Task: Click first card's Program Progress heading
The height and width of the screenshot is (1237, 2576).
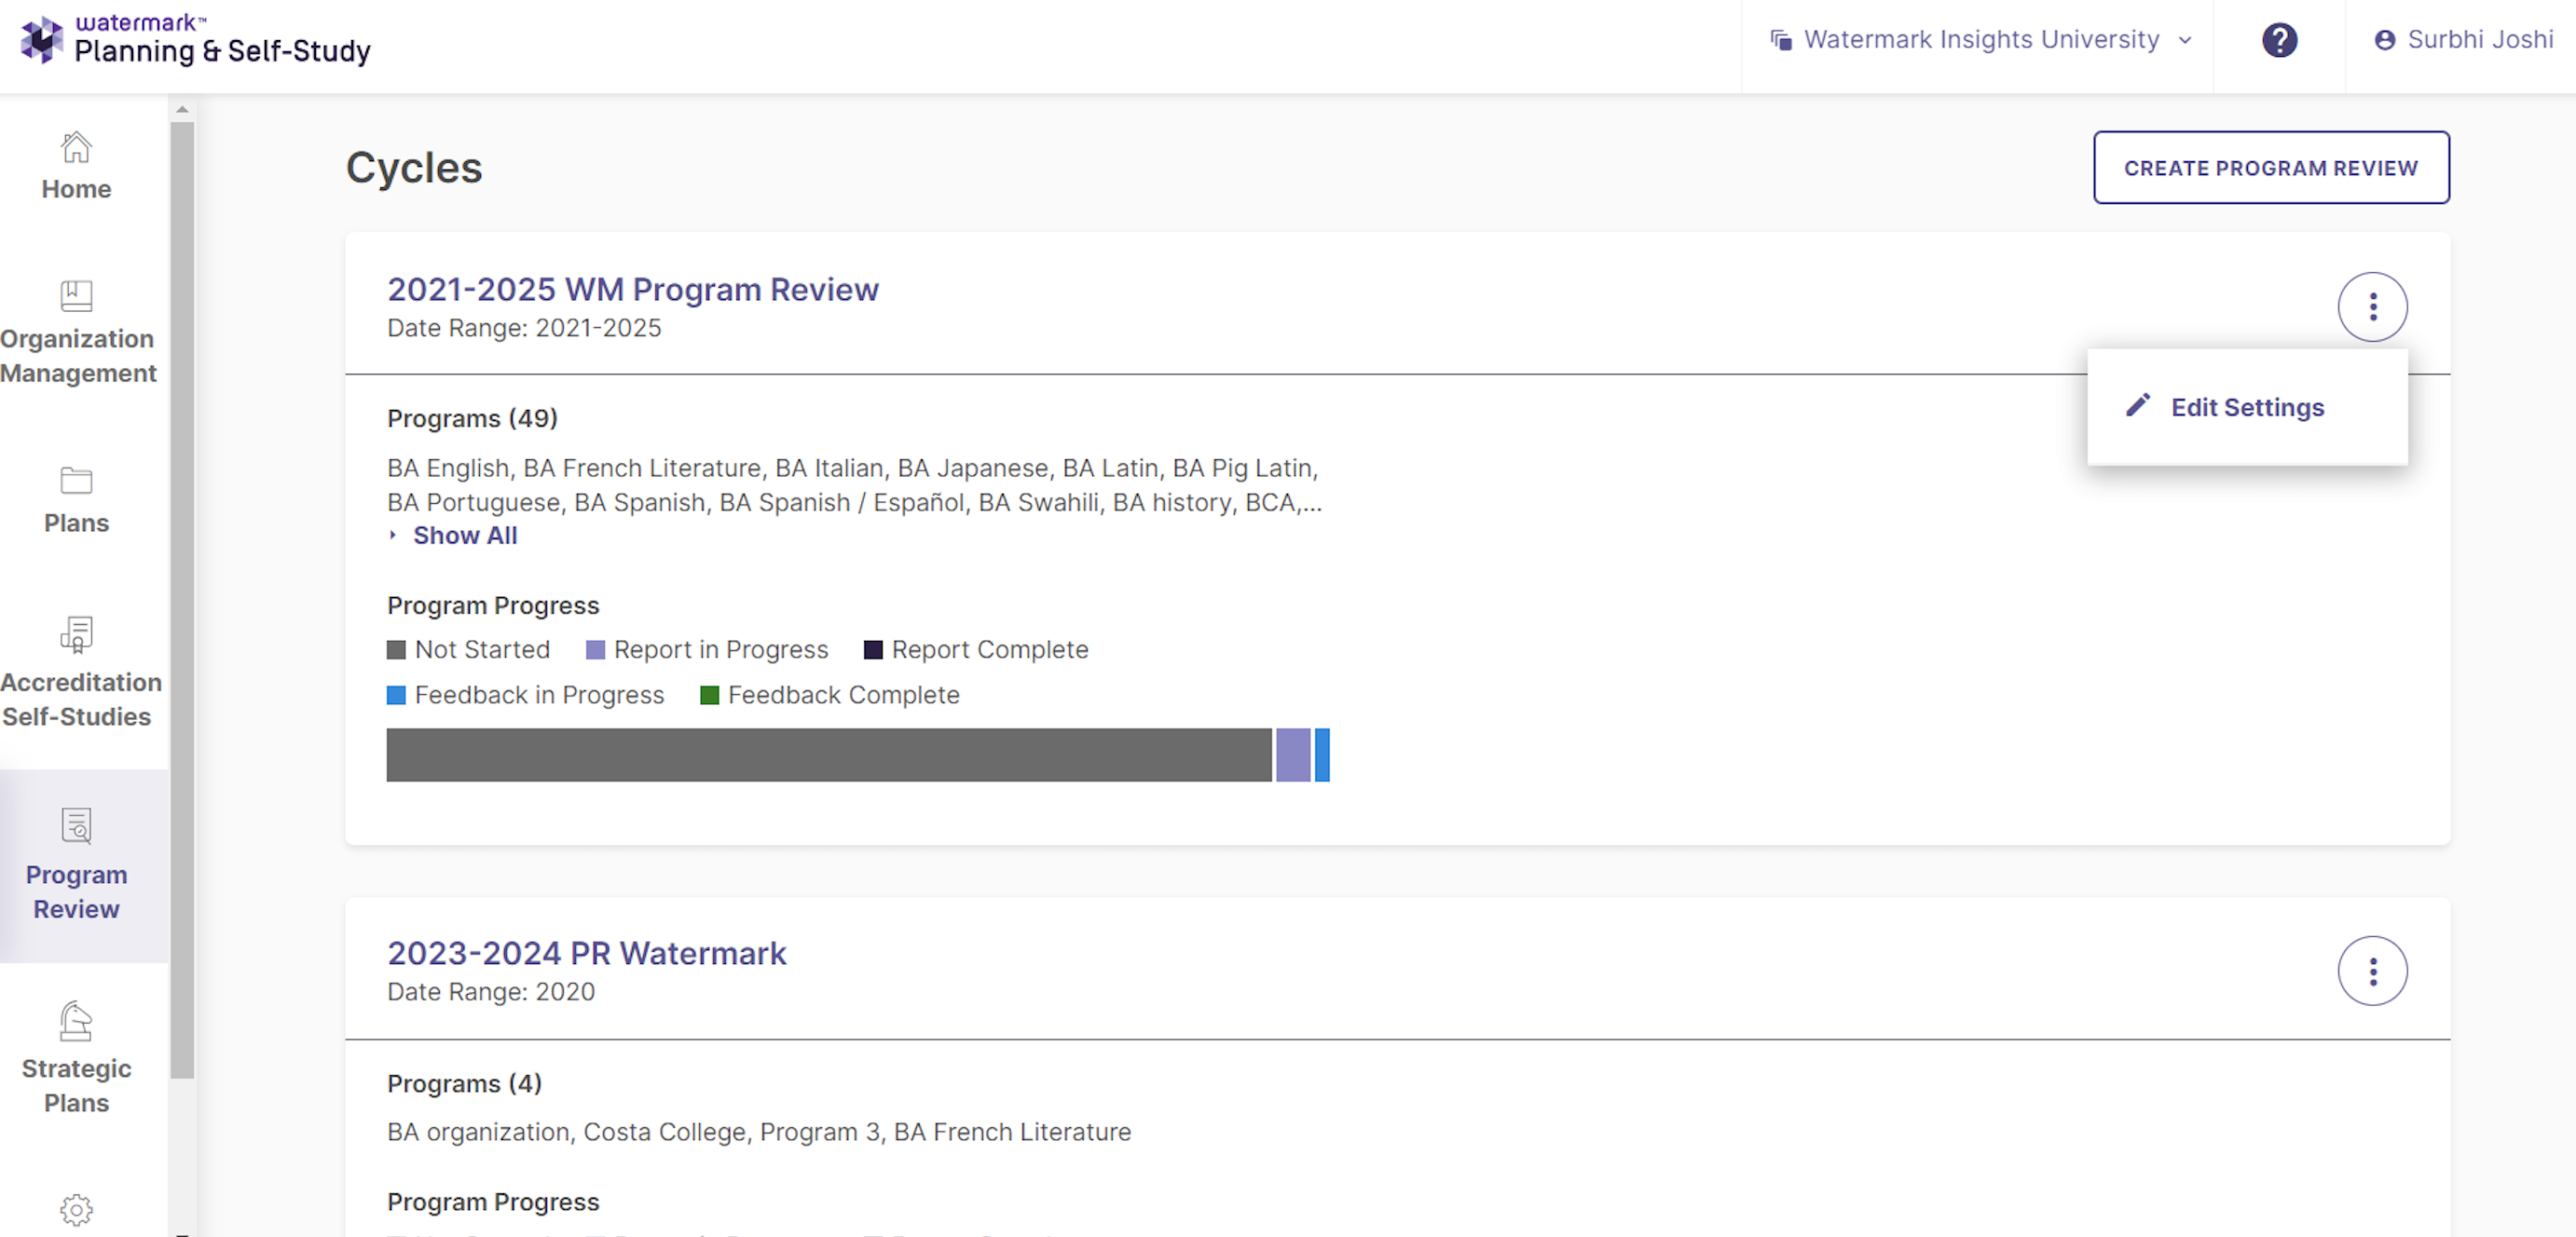Action: pyautogui.click(x=493, y=605)
